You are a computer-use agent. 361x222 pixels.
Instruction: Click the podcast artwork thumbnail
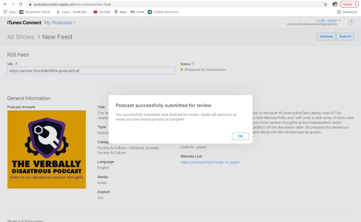pyautogui.click(x=47, y=150)
